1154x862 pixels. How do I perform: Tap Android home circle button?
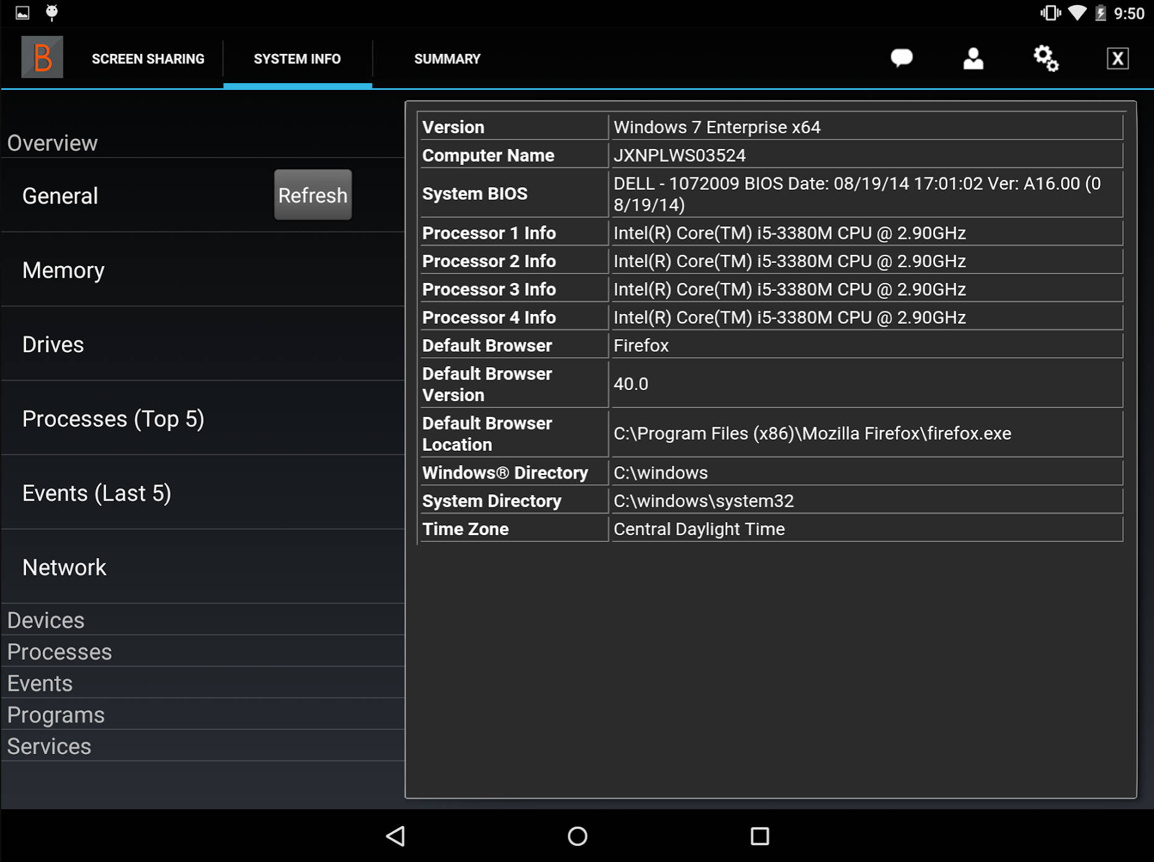click(x=577, y=836)
